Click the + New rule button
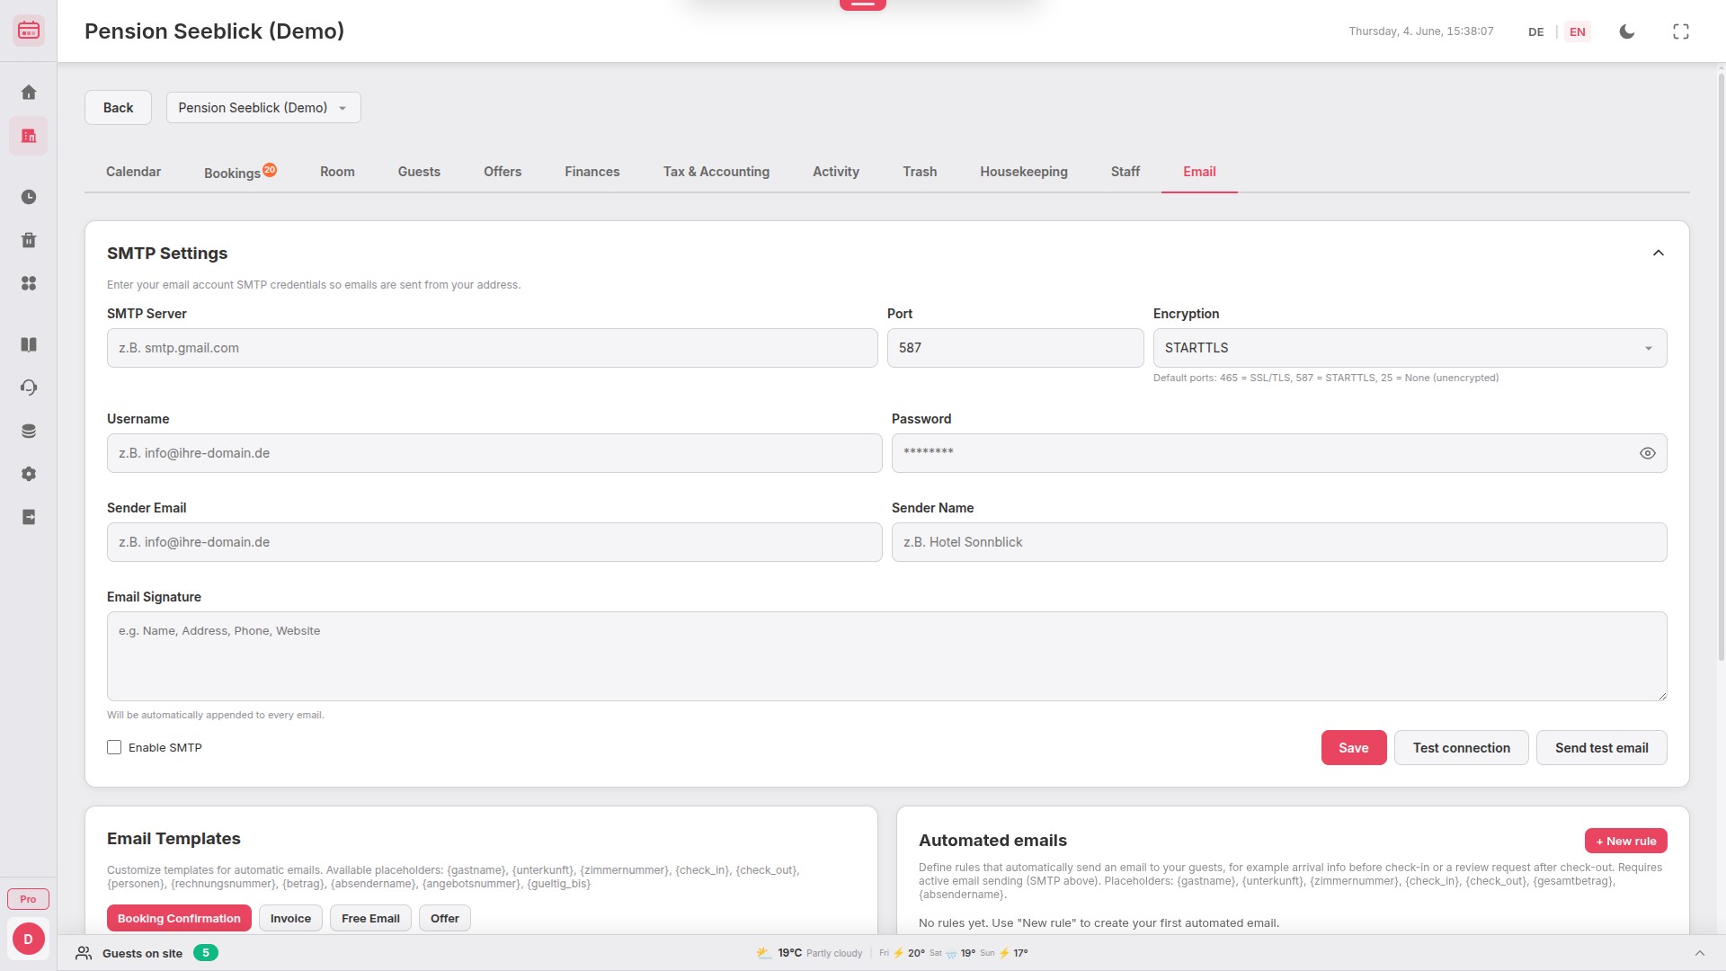The height and width of the screenshot is (971, 1726). 1626,841
